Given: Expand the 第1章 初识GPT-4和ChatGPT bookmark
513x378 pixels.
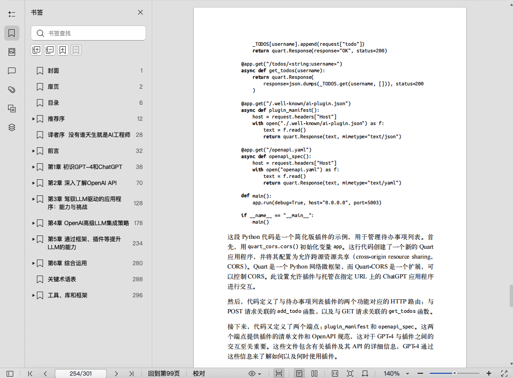Looking at the screenshot, I should click(34, 167).
